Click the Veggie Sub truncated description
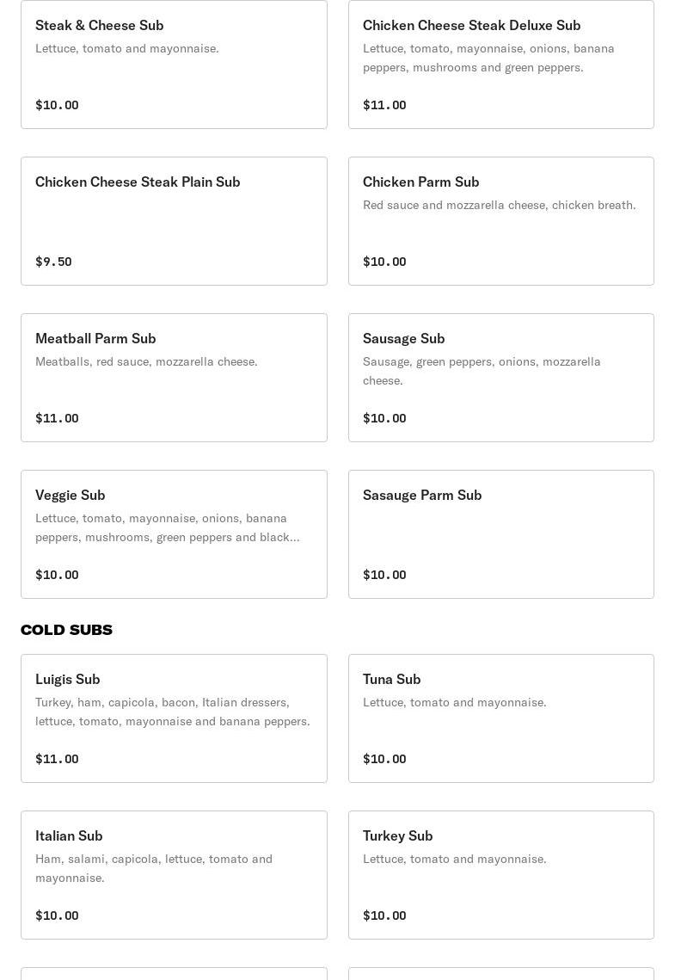Viewport: 675px width, 980px height. point(168,527)
